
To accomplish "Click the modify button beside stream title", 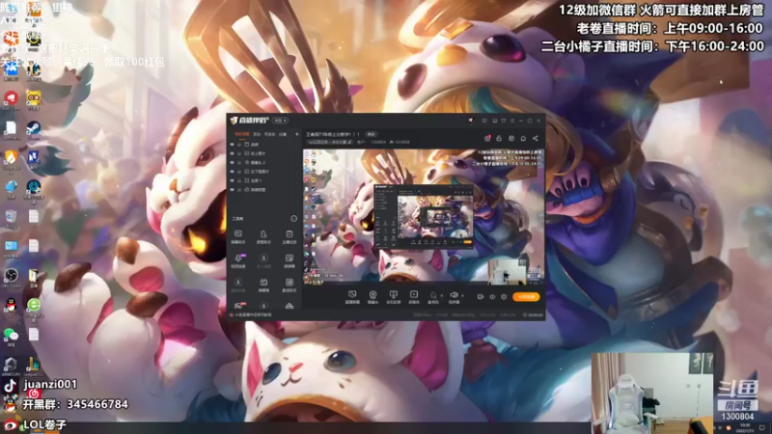I will pos(372,134).
